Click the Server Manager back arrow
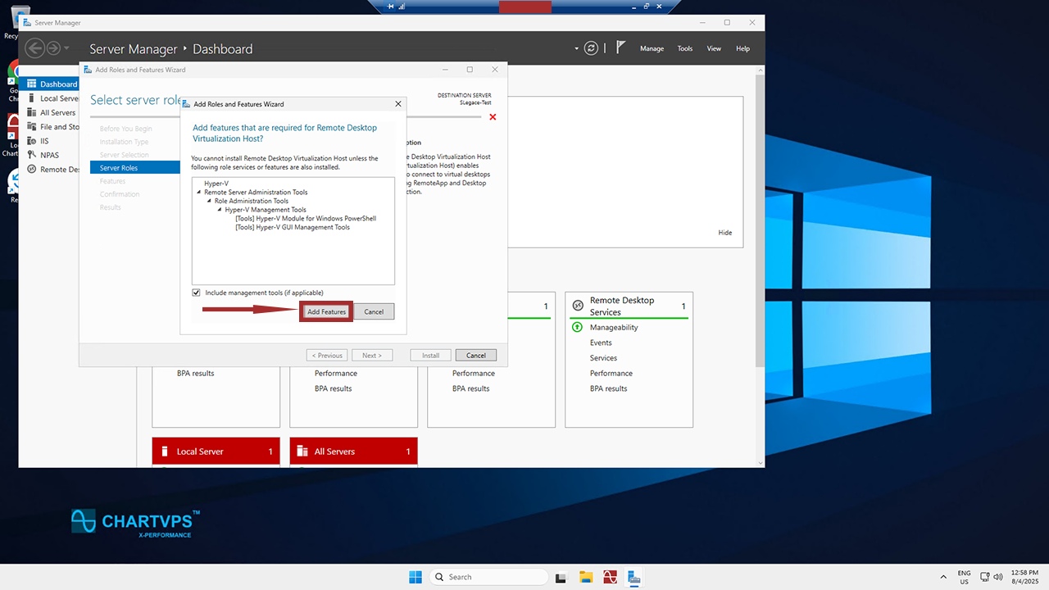Image resolution: width=1049 pixels, height=590 pixels. pos(34,48)
